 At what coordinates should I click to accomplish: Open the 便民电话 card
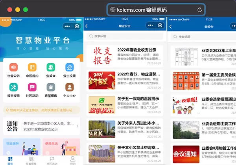click(x=61, y=147)
